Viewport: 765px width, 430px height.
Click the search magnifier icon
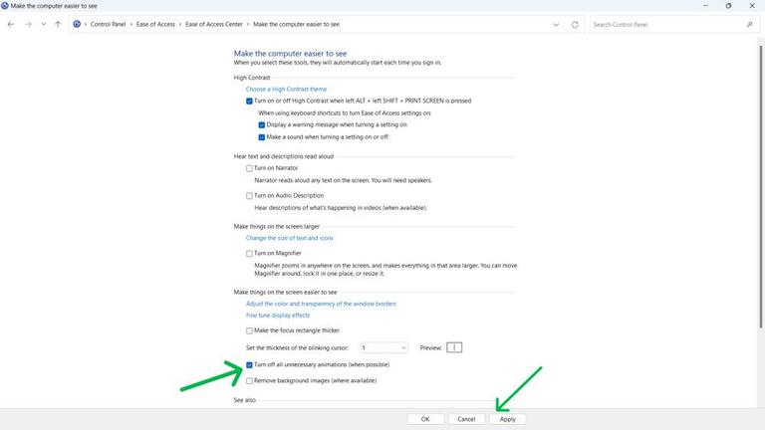coord(749,24)
